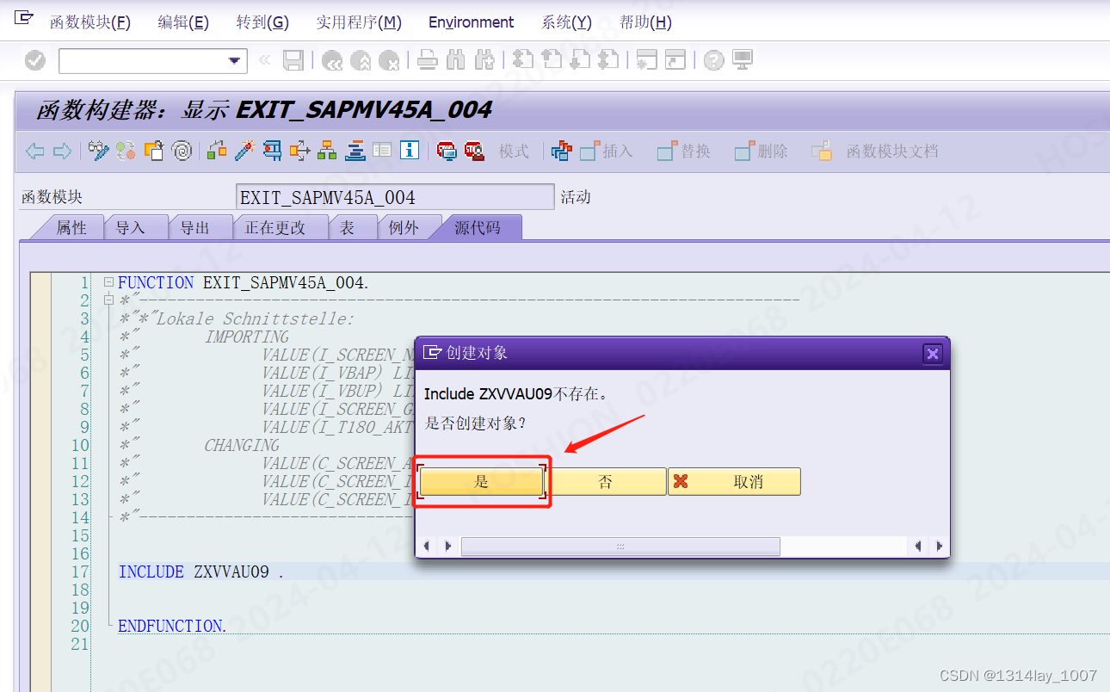Click the Find Next binoculars icon
The height and width of the screenshot is (692, 1110).
[x=484, y=60]
